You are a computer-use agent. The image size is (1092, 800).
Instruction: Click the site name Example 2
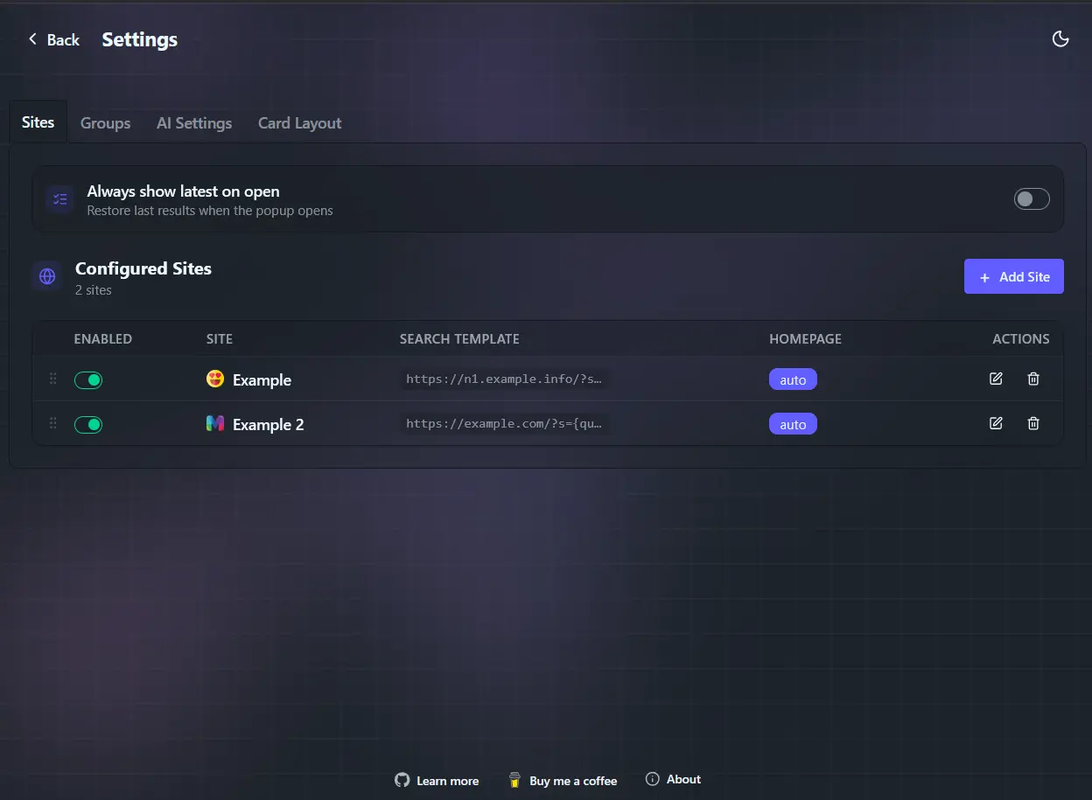pyautogui.click(x=268, y=424)
